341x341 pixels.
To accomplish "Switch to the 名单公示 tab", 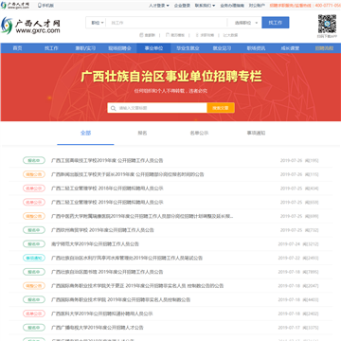I will (x=199, y=133).
